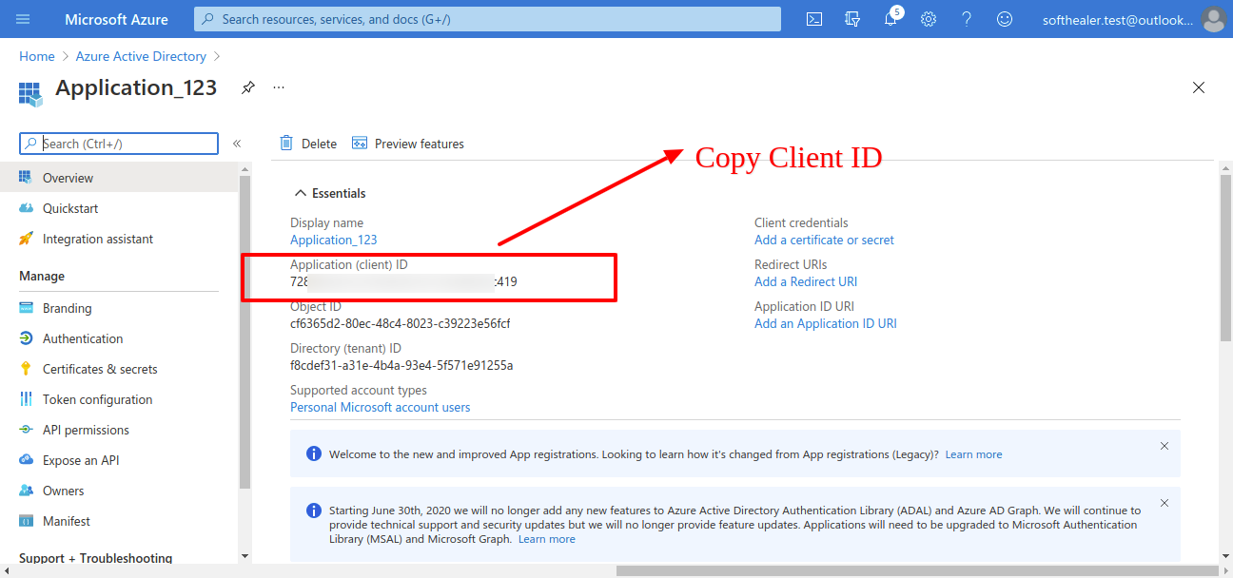Viewport: 1233px width, 578px height.
Task: Click the sidebar vertical scrollbar
Action: [x=245, y=333]
